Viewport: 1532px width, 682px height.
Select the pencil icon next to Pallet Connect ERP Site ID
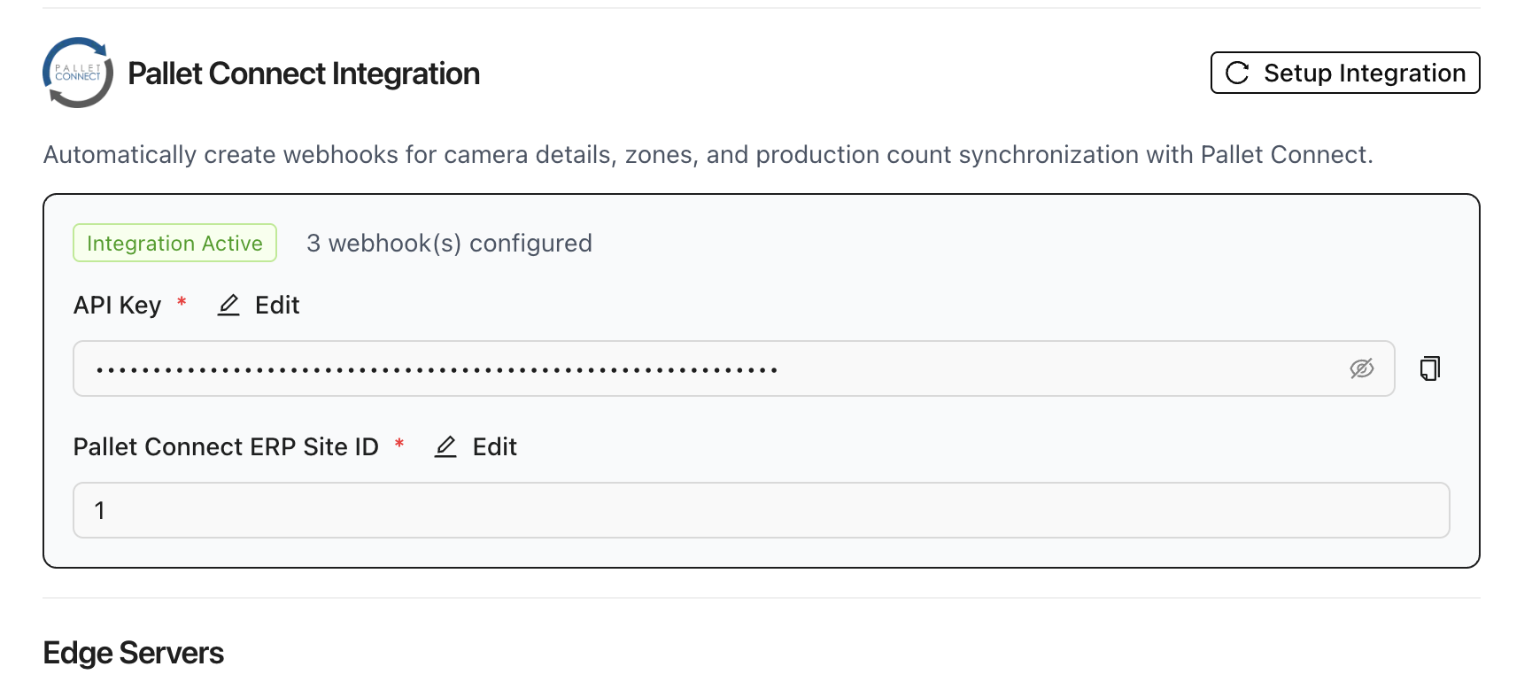tap(446, 446)
